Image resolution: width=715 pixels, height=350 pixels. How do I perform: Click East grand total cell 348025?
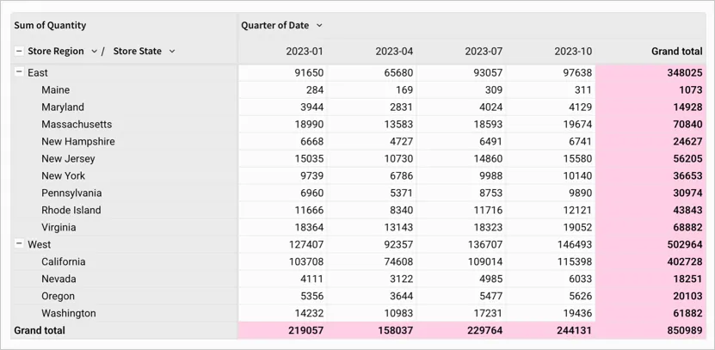[x=650, y=72]
